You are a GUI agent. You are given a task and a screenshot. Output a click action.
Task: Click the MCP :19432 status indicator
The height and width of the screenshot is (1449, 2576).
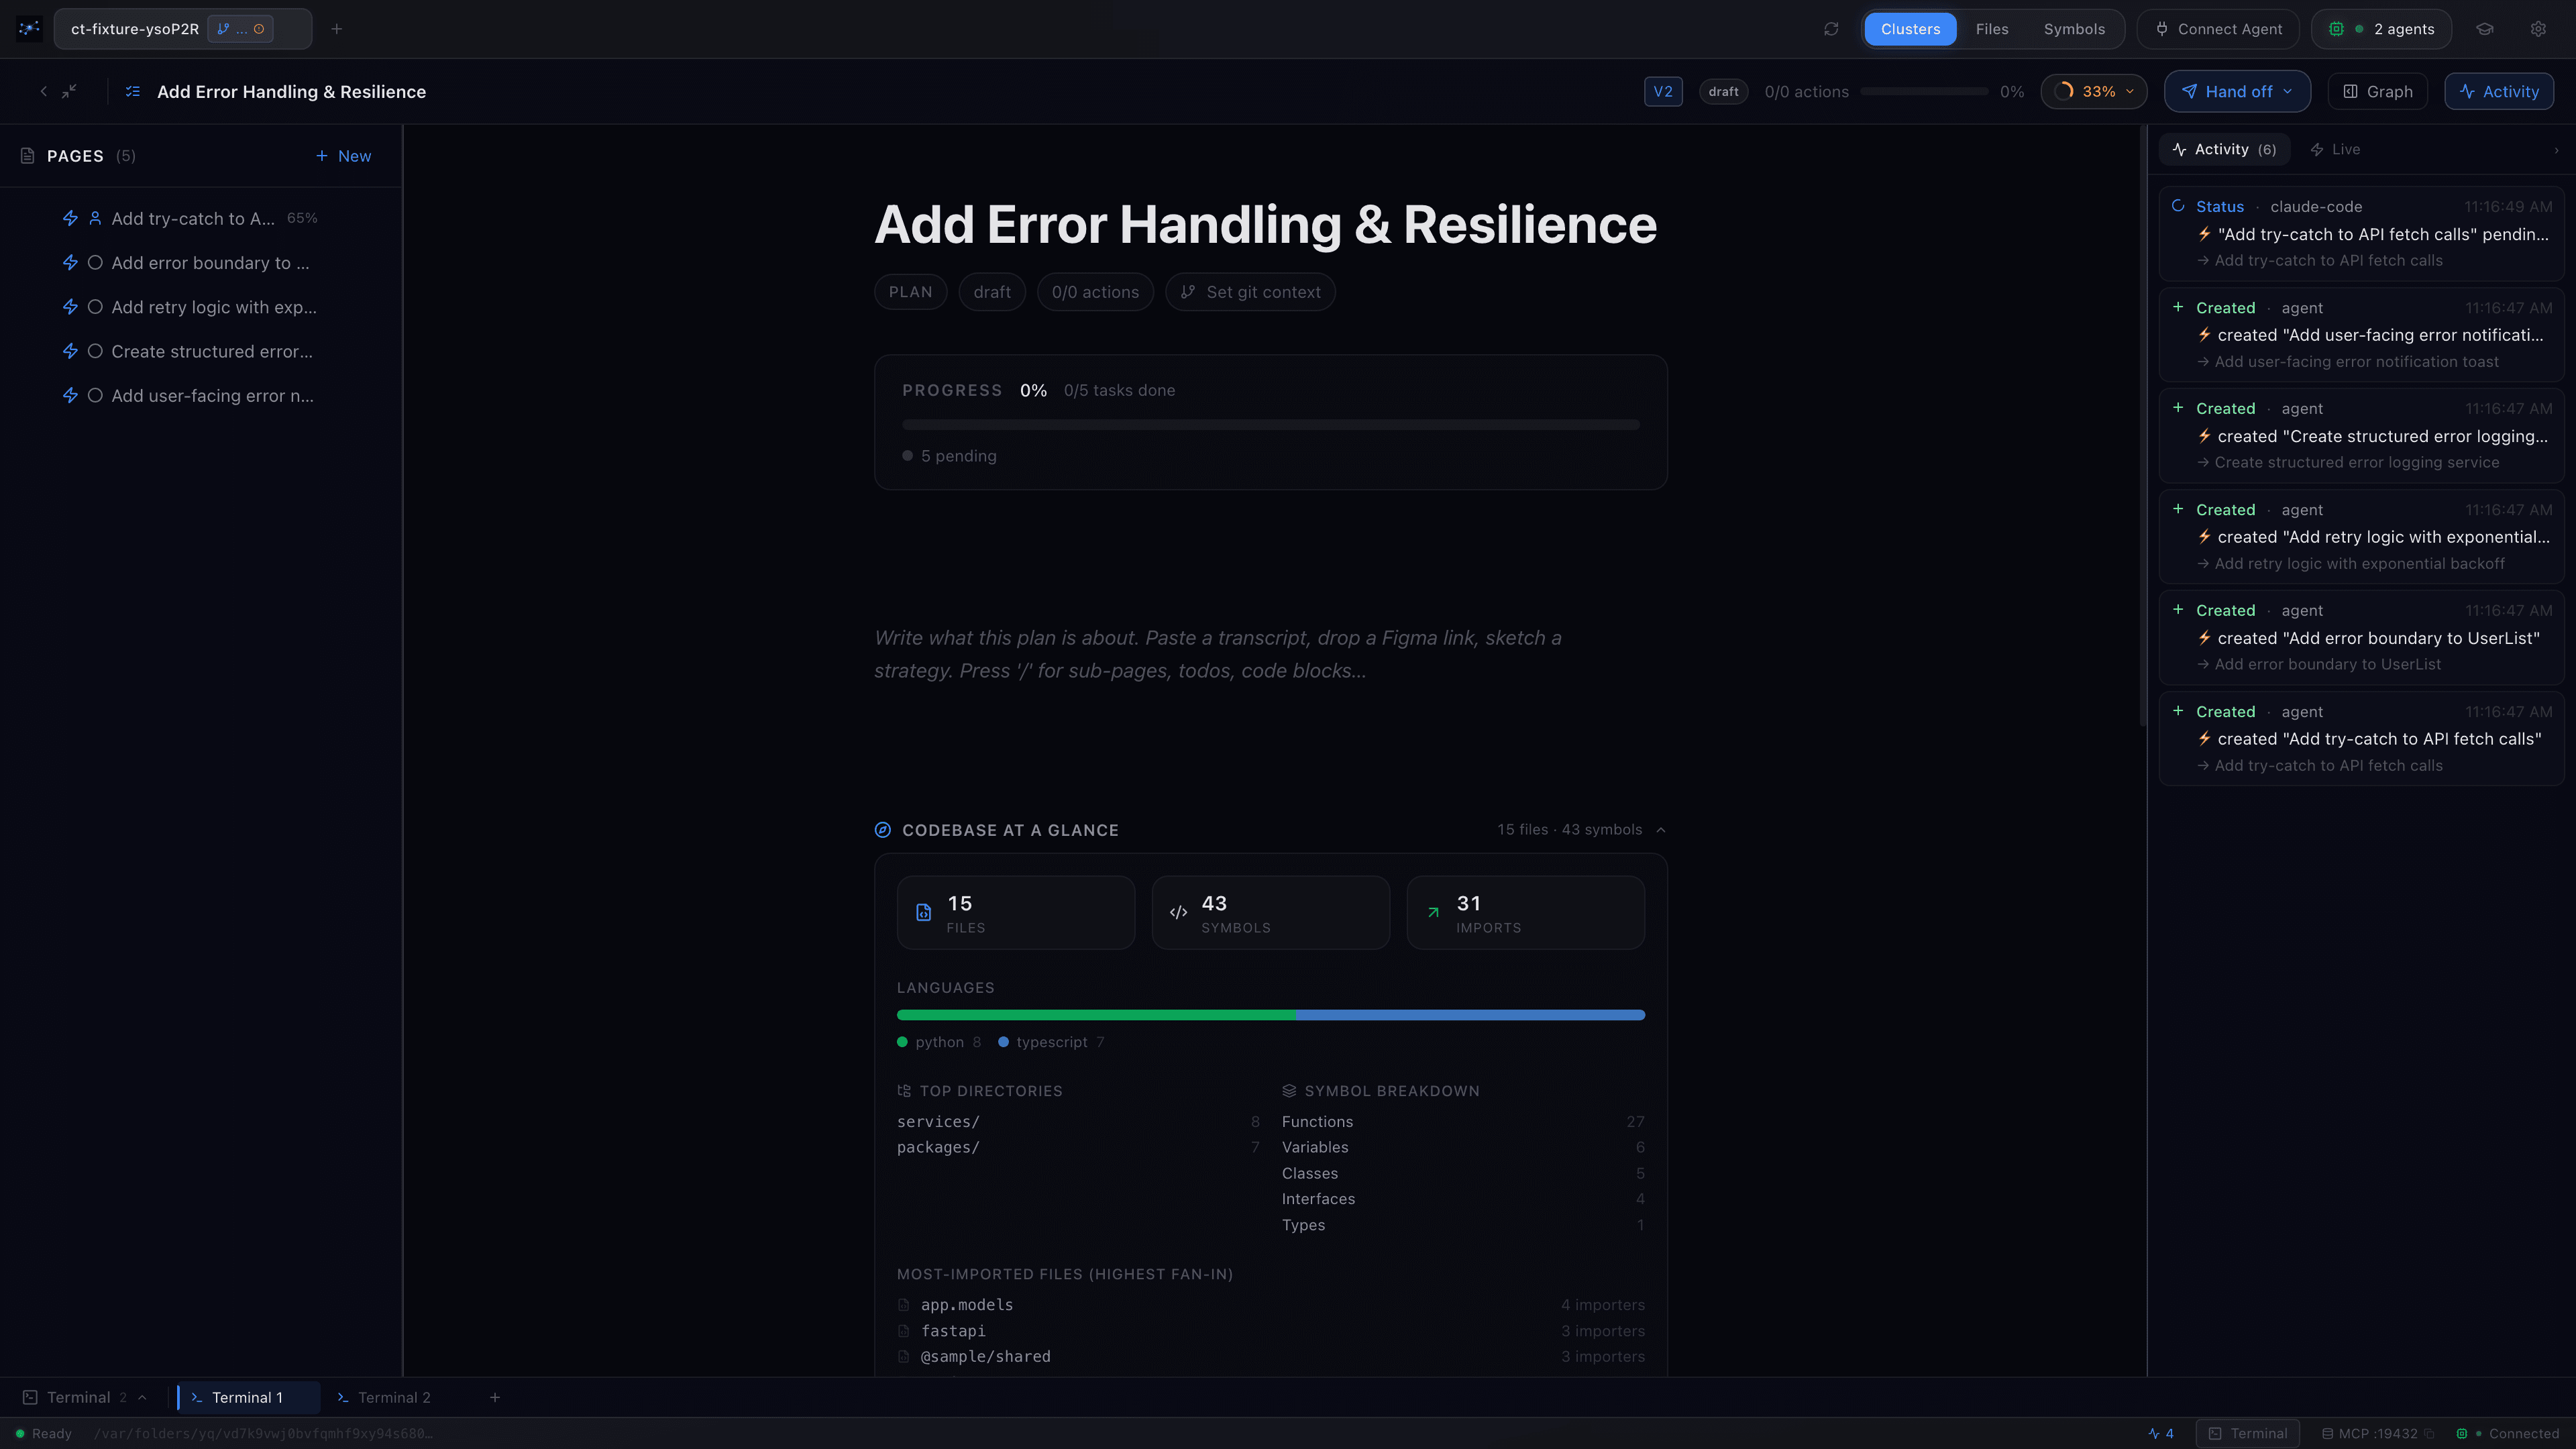pyautogui.click(x=2378, y=1433)
